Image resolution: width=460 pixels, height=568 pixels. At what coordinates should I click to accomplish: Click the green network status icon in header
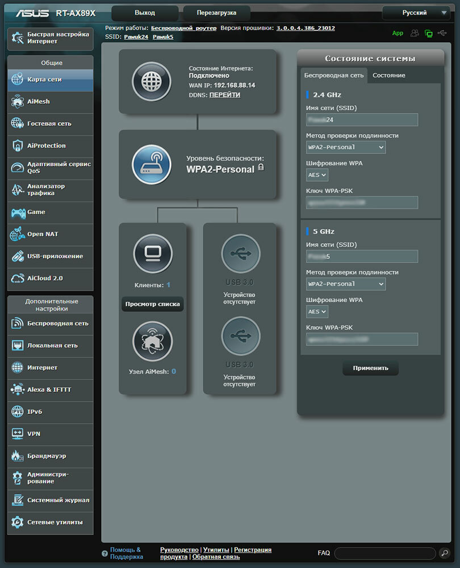point(429,34)
